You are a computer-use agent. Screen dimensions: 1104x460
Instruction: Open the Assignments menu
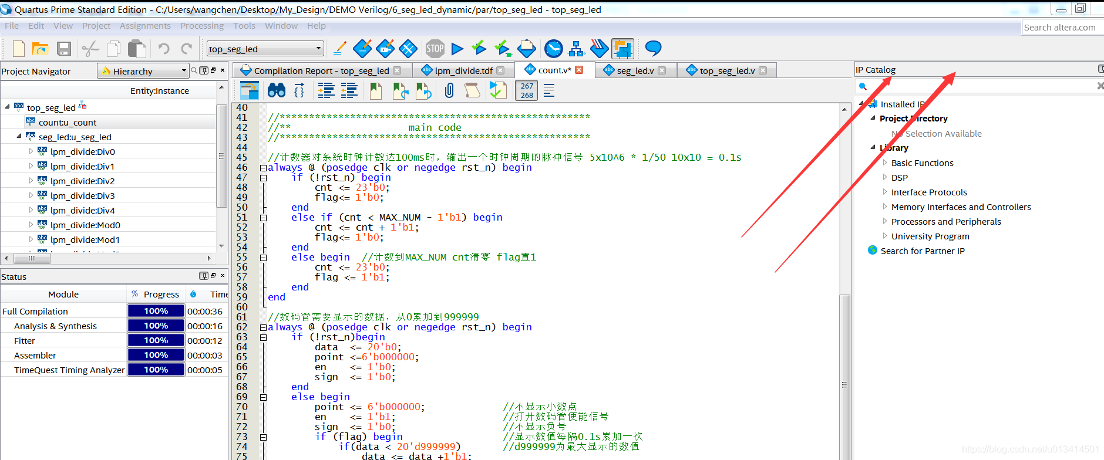[x=145, y=26]
